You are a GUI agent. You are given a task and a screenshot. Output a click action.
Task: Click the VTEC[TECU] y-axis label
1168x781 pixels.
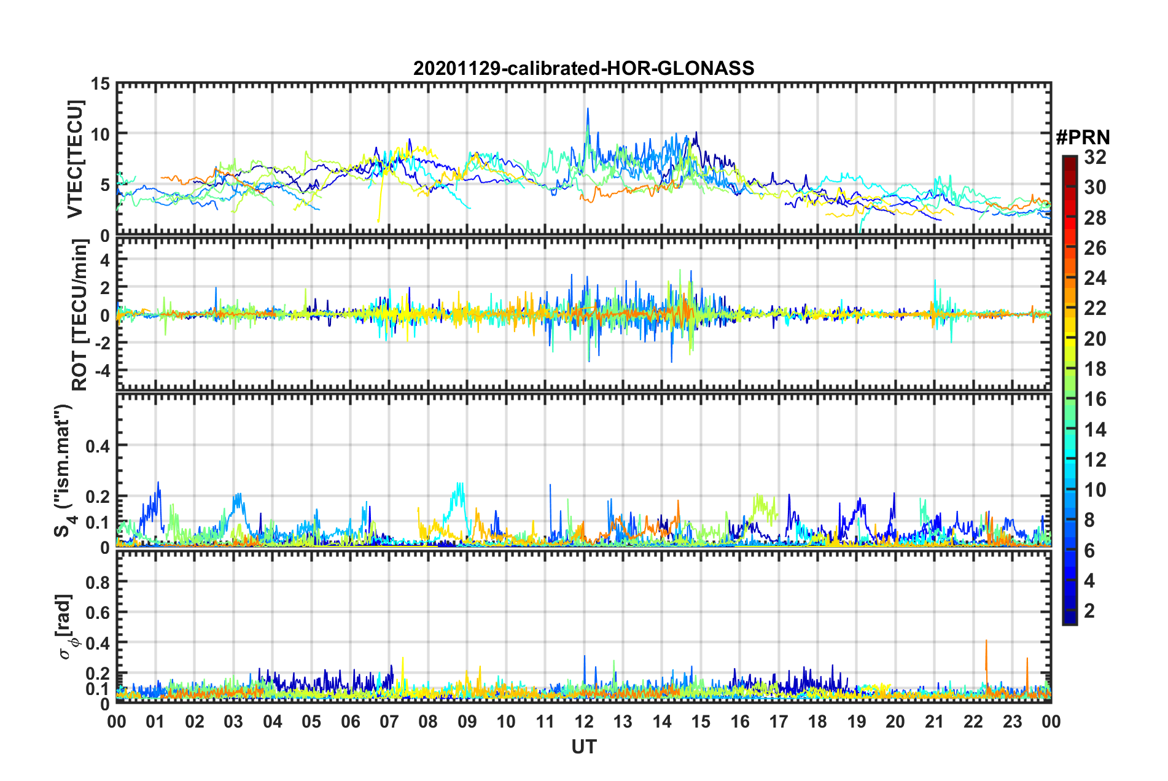[x=75, y=160]
